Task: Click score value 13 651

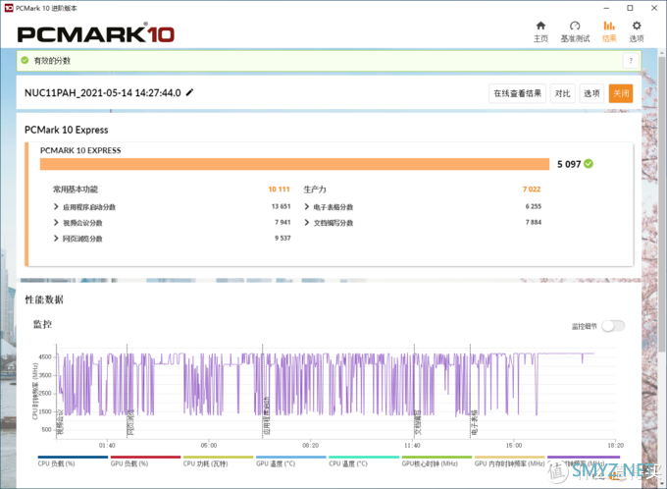Action: (x=282, y=206)
